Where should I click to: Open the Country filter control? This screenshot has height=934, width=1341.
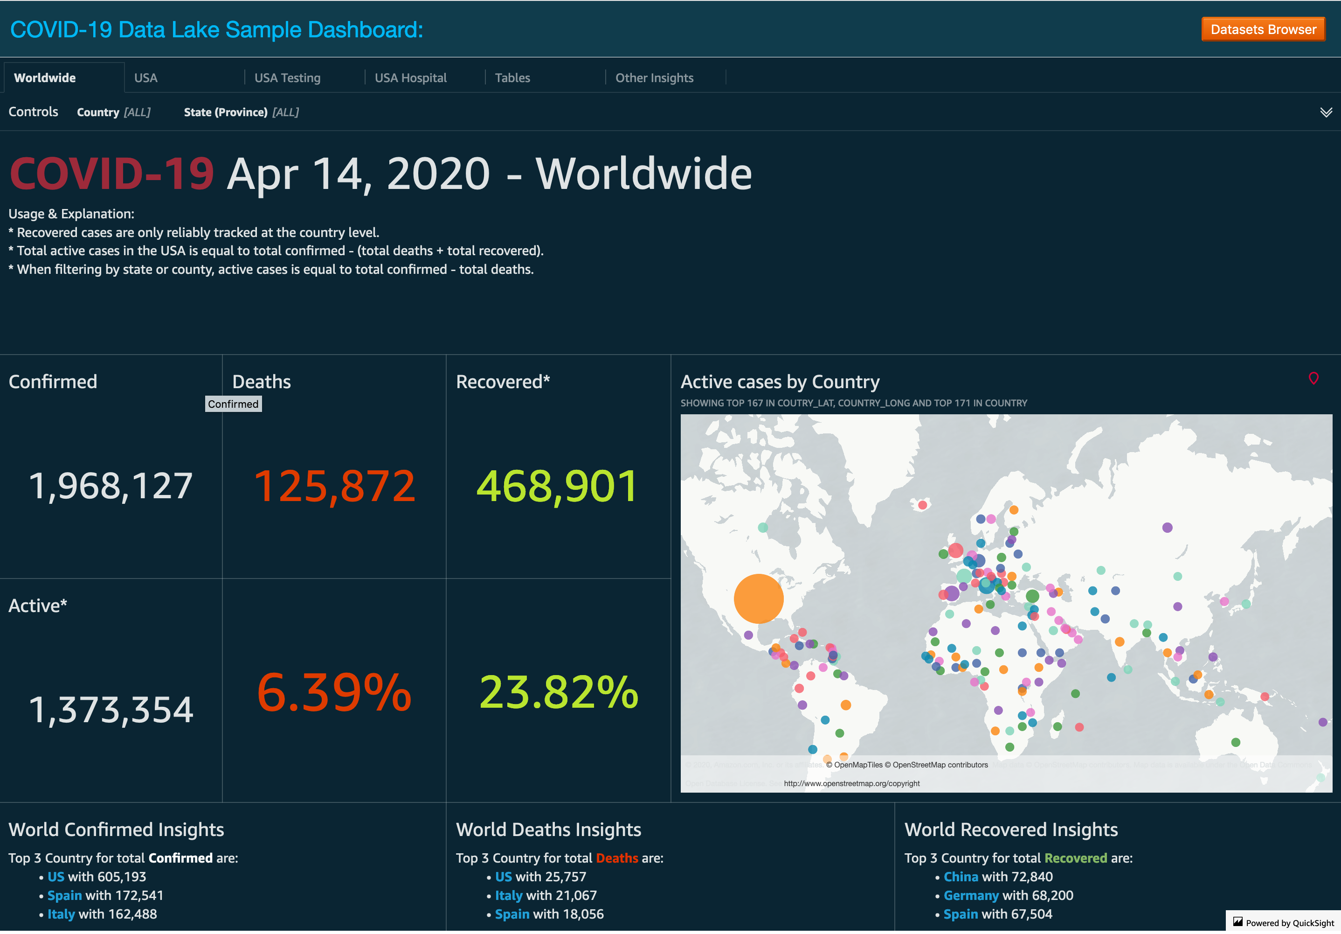[113, 112]
